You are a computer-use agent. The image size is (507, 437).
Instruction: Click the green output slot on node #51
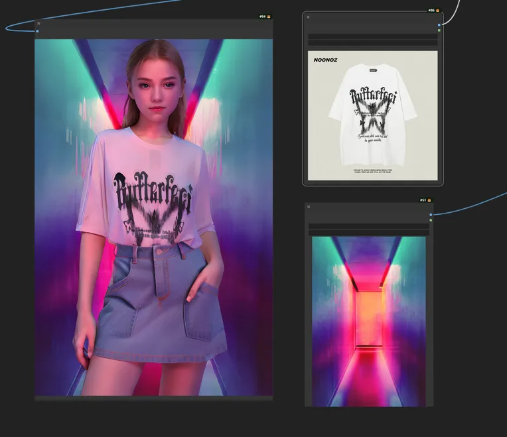[431, 221]
